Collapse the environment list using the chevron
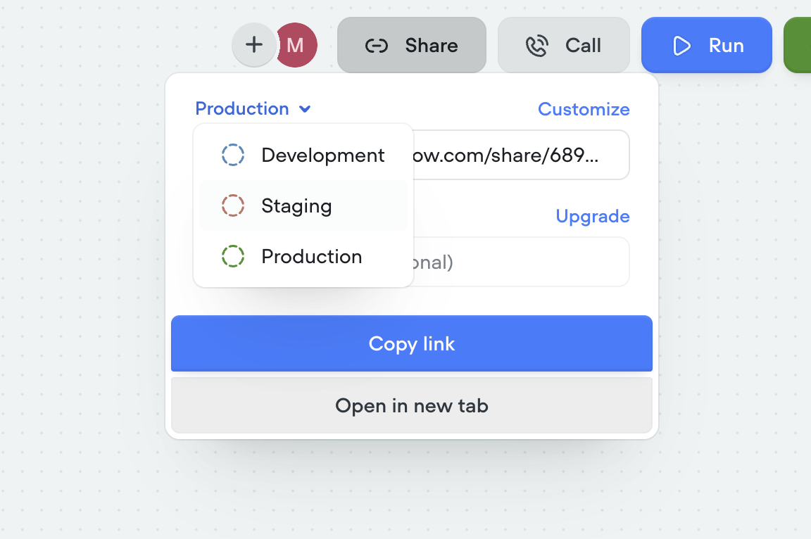811x539 pixels. click(305, 109)
